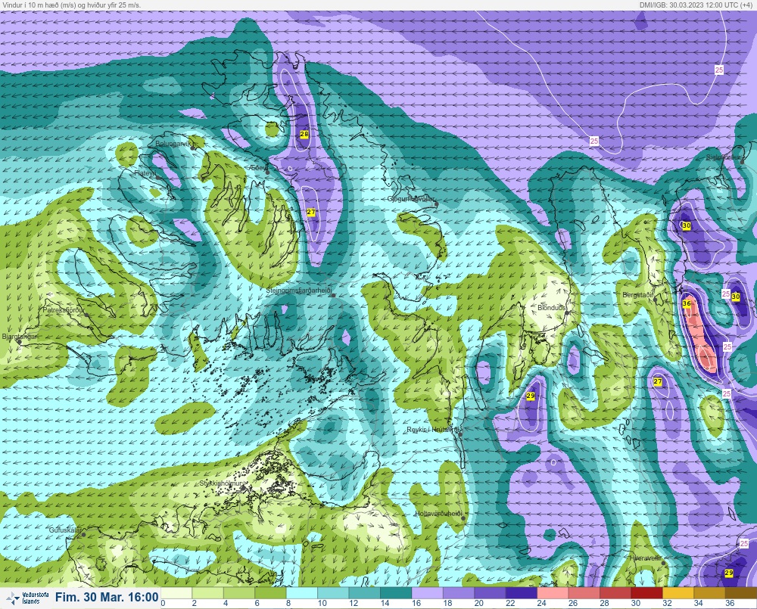Click the yellow 28 gust value marker

click(x=304, y=134)
